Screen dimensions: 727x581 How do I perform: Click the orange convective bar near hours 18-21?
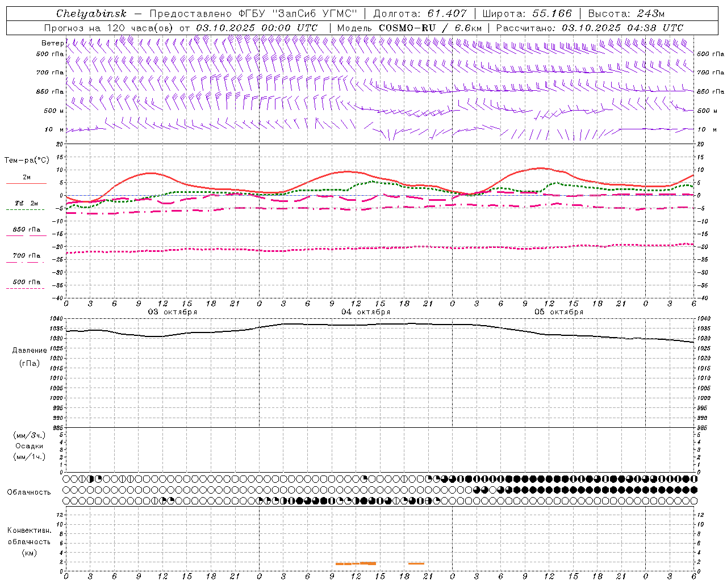click(416, 563)
